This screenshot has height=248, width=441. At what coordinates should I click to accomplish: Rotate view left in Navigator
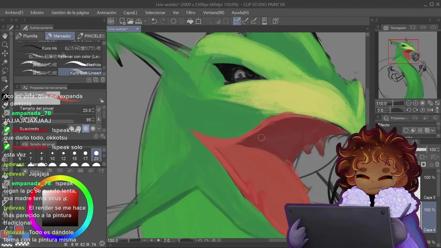pyautogui.click(x=409, y=110)
